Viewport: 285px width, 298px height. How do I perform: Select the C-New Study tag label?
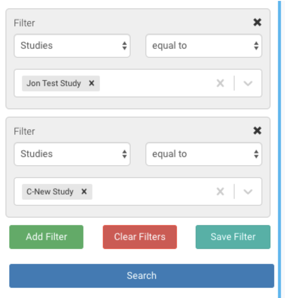pos(50,192)
